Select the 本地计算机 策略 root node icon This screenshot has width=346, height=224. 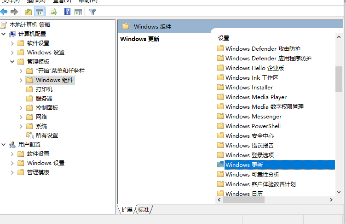[4, 25]
